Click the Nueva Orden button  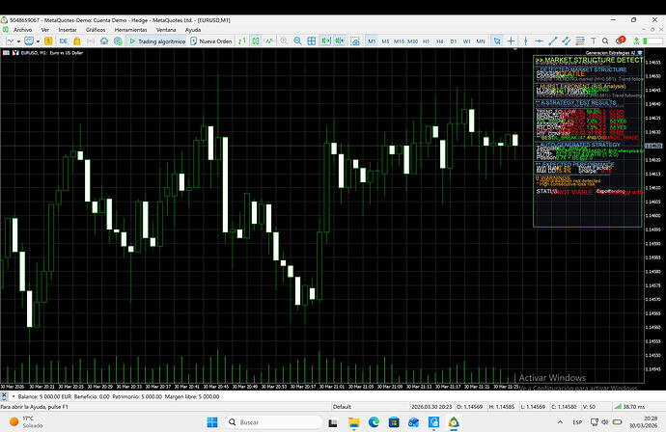click(210, 41)
